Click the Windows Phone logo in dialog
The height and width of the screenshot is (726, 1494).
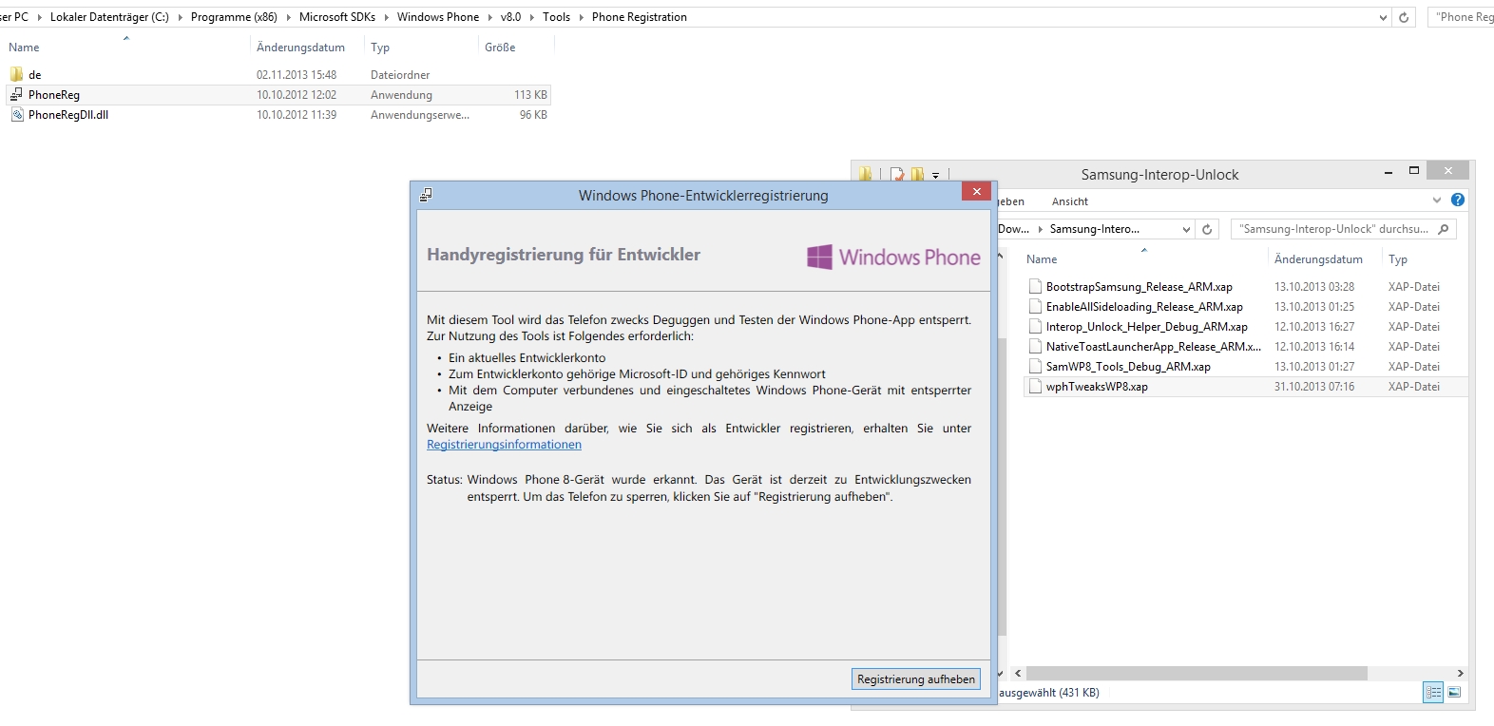pos(893,257)
